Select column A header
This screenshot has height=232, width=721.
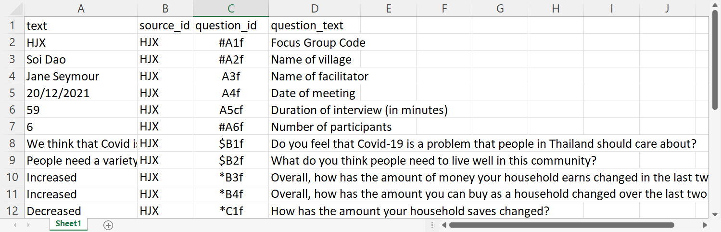81,8
